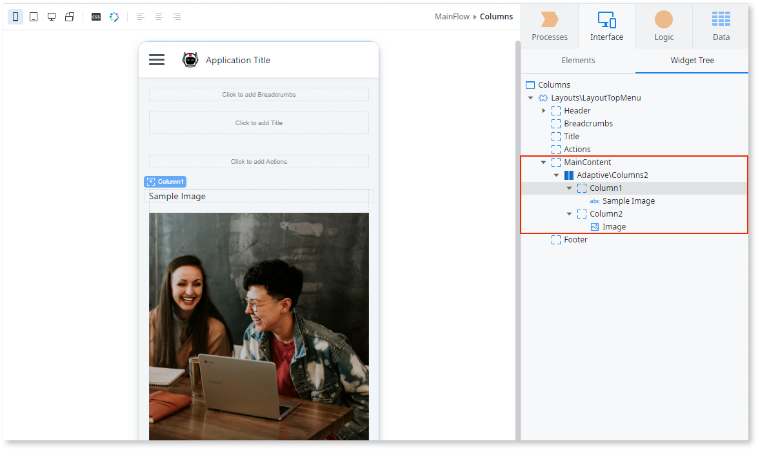Switch to tablet device preview
The image size is (758, 450).
tap(34, 17)
